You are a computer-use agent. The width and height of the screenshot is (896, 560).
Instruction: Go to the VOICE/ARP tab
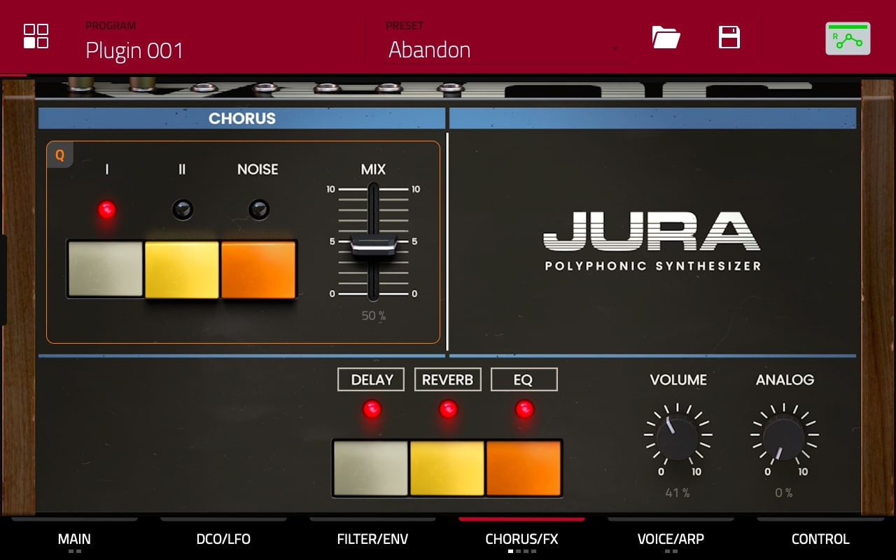pos(670,539)
